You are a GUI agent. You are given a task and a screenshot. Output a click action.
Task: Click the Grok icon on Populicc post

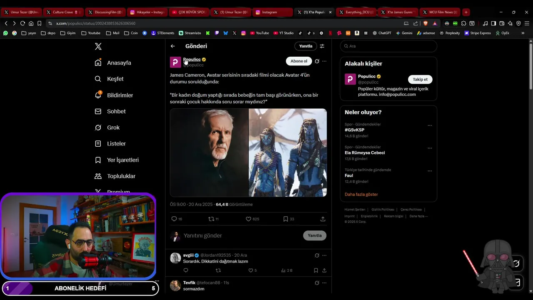pos(317,61)
